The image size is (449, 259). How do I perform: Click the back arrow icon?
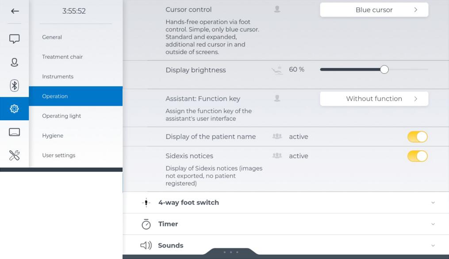point(15,11)
